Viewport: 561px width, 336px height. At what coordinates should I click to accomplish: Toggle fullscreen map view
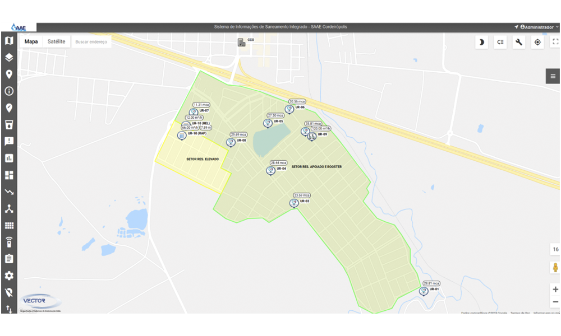point(555,42)
